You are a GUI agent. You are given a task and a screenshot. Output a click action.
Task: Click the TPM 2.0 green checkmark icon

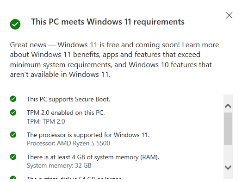tap(13, 113)
